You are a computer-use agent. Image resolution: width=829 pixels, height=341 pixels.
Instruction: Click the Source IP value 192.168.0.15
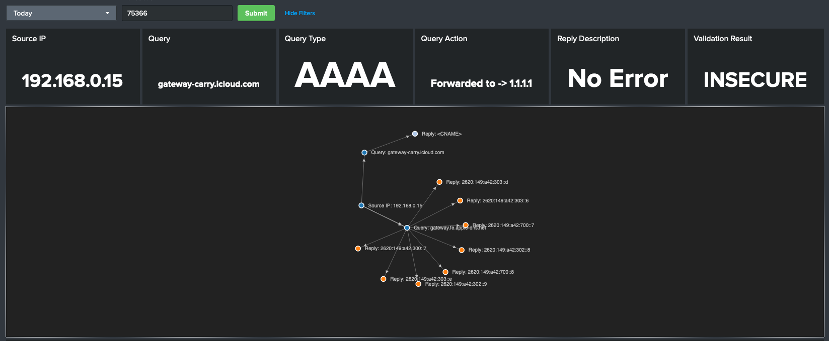(x=72, y=80)
